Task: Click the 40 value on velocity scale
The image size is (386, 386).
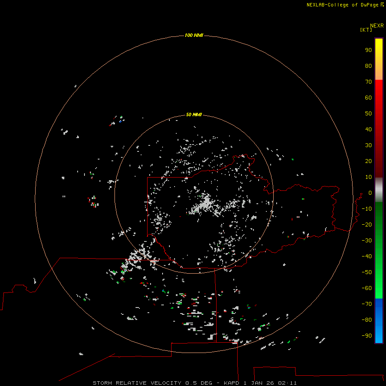Action: coord(368,129)
